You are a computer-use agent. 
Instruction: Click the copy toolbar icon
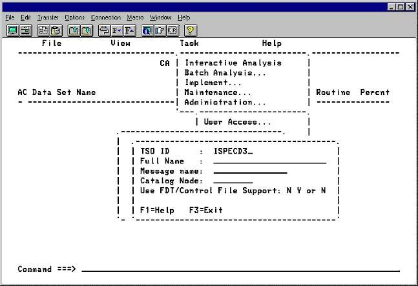point(43,30)
